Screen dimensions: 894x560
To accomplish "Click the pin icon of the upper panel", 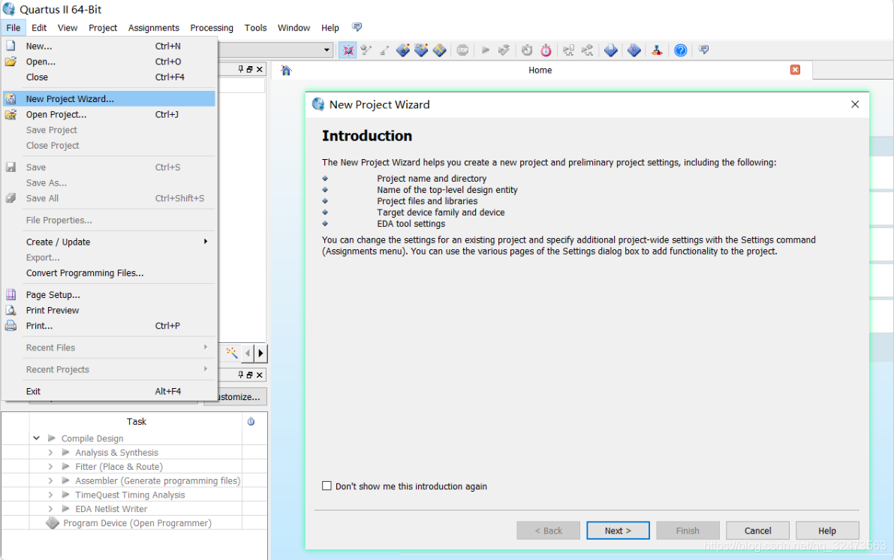I will coord(241,69).
